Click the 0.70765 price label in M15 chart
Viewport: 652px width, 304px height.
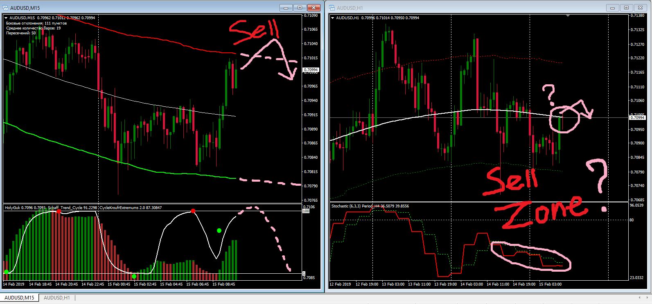click(x=311, y=200)
